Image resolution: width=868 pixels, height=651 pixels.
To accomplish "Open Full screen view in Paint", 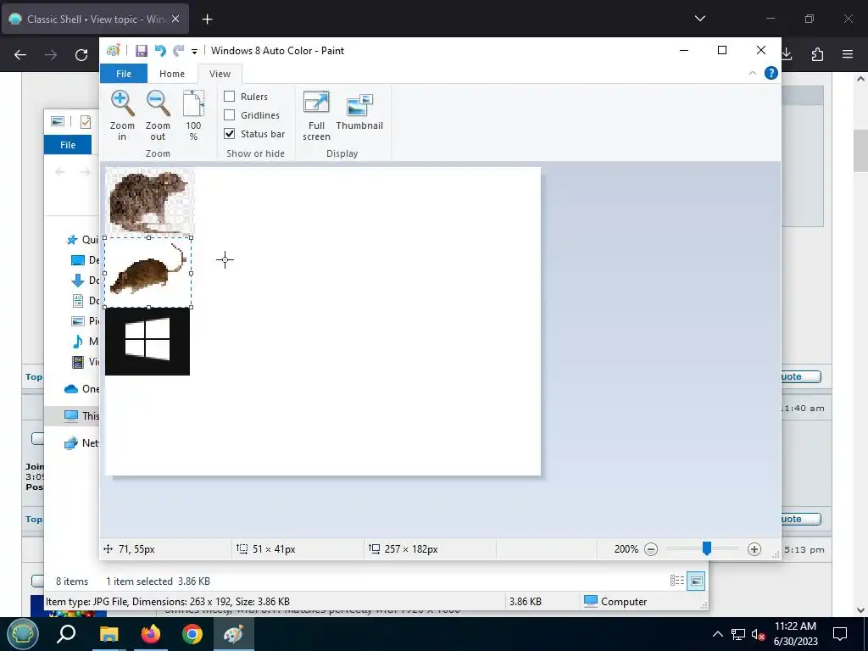I will coord(316,115).
